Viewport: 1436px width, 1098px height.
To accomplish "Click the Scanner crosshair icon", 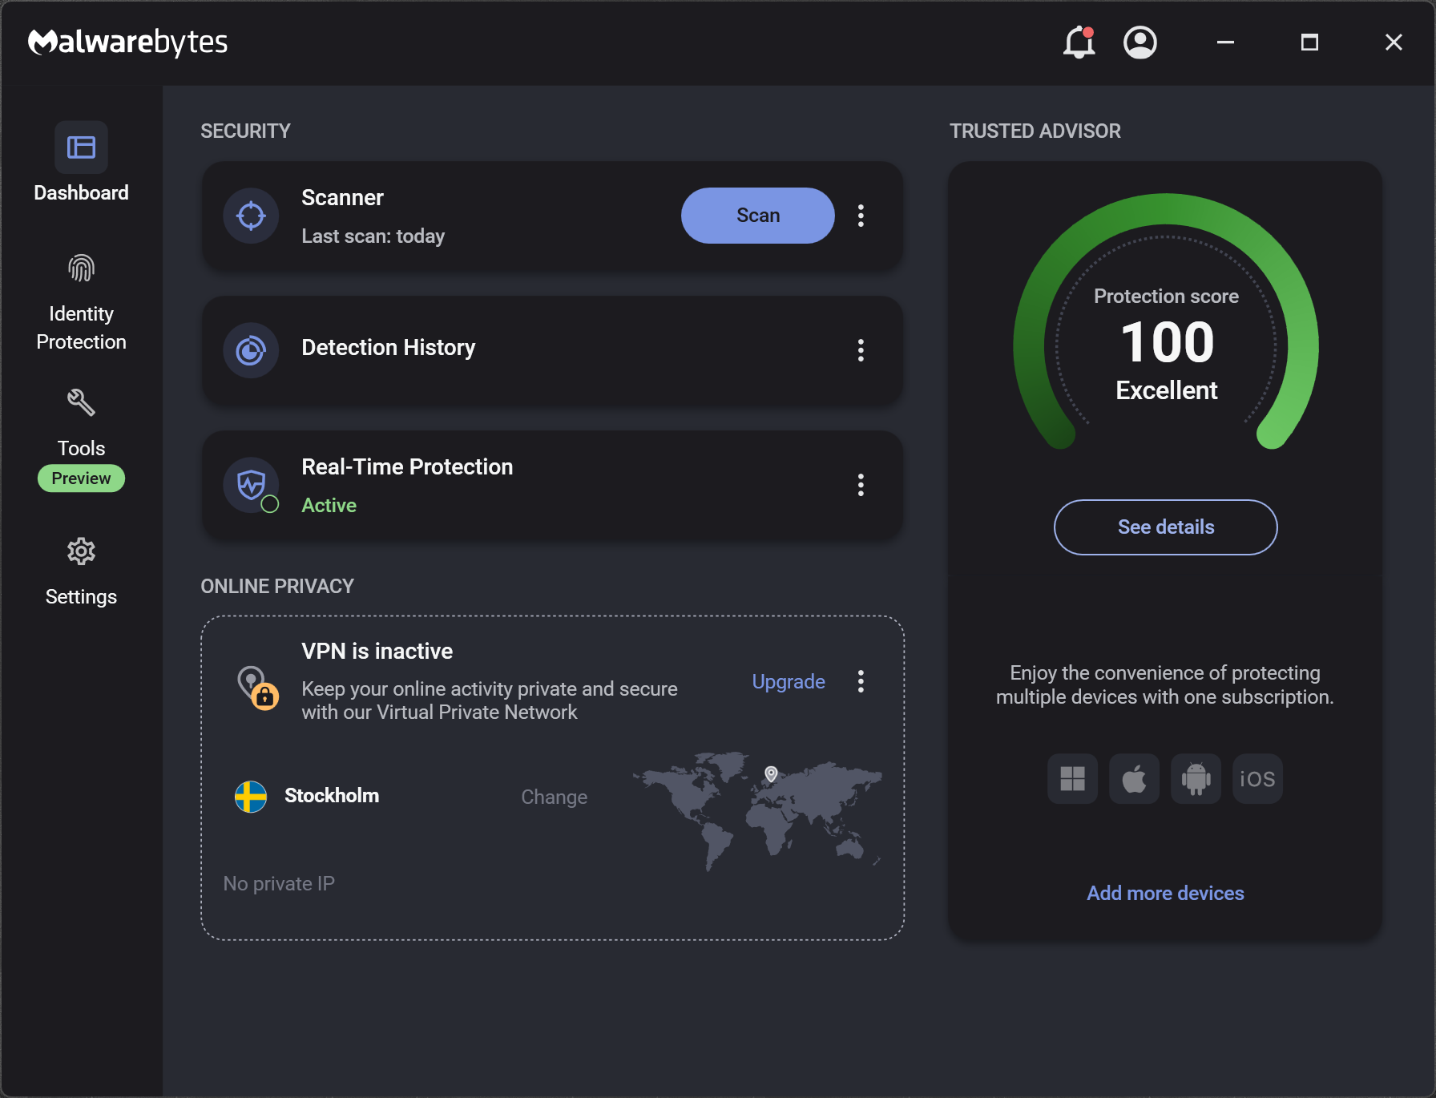I will pyautogui.click(x=251, y=216).
